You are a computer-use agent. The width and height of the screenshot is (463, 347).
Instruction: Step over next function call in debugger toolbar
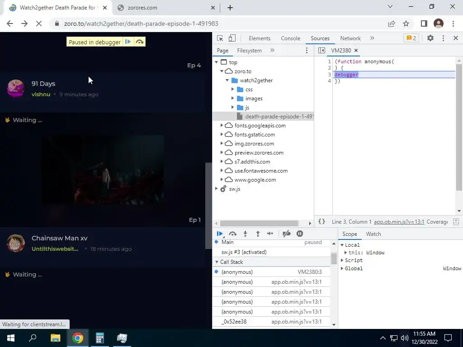click(233, 234)
